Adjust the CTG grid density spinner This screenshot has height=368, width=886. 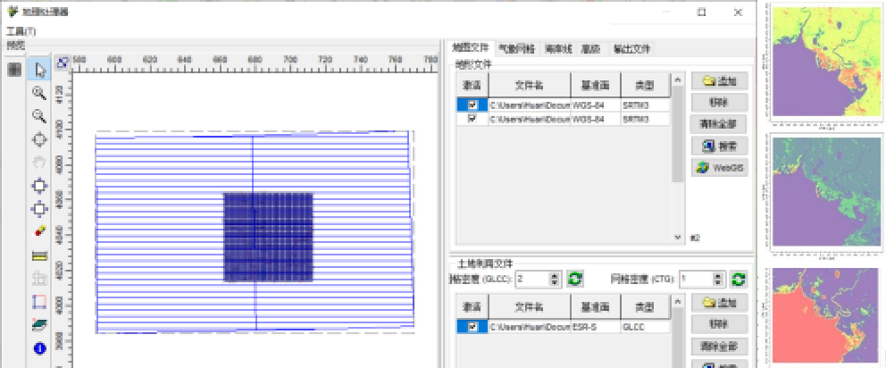(x=719, y=279)
